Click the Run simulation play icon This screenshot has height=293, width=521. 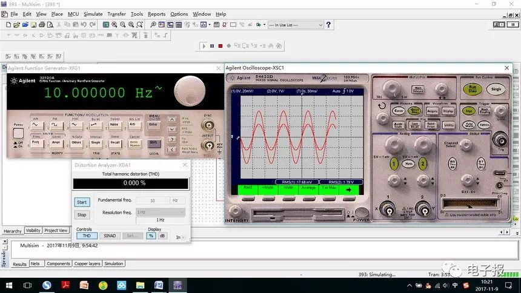pyautogui.click(x=204, y=45)
